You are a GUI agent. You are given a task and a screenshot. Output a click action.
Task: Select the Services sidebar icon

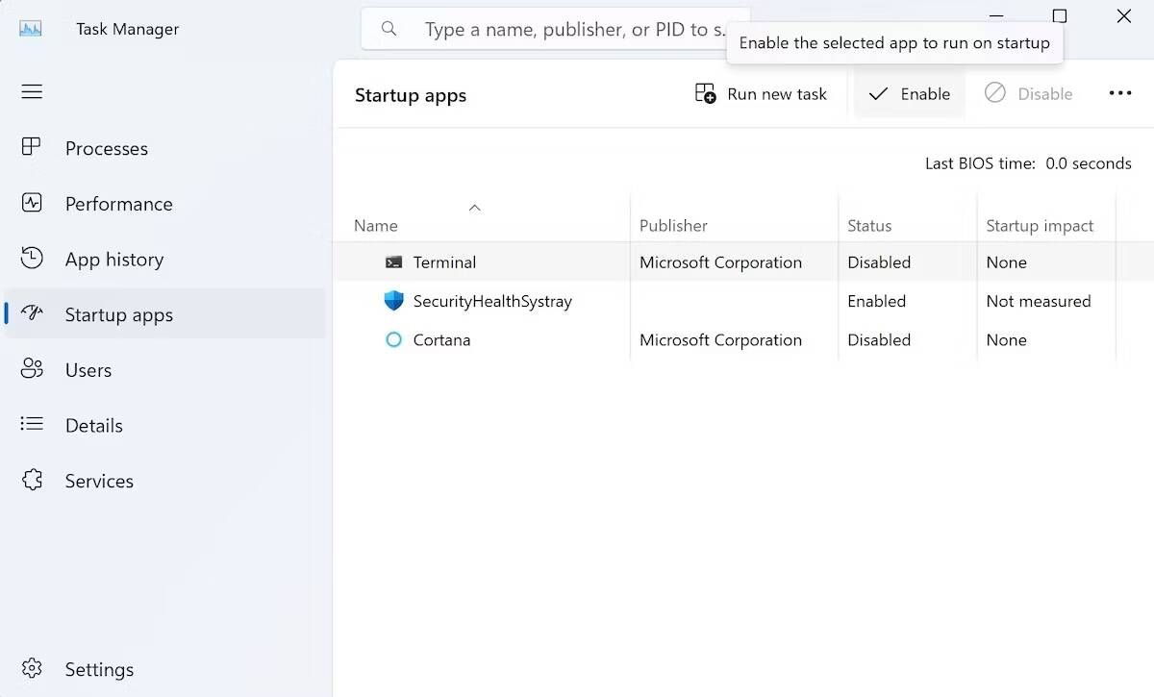pyautogui.click(x=32, y=481)
